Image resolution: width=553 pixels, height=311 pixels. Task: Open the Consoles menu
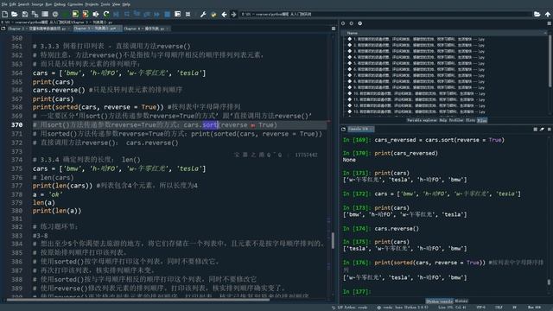pyautogui.click(x=75, y=4)
